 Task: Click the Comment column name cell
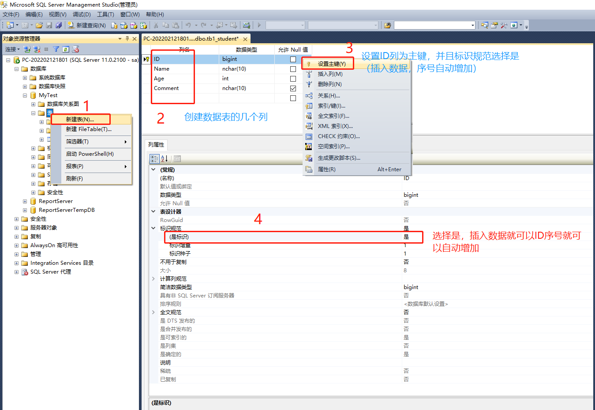click(x=185, y=88)
